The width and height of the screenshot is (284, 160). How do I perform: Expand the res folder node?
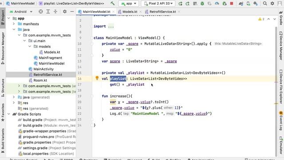[x=14, y=103]
